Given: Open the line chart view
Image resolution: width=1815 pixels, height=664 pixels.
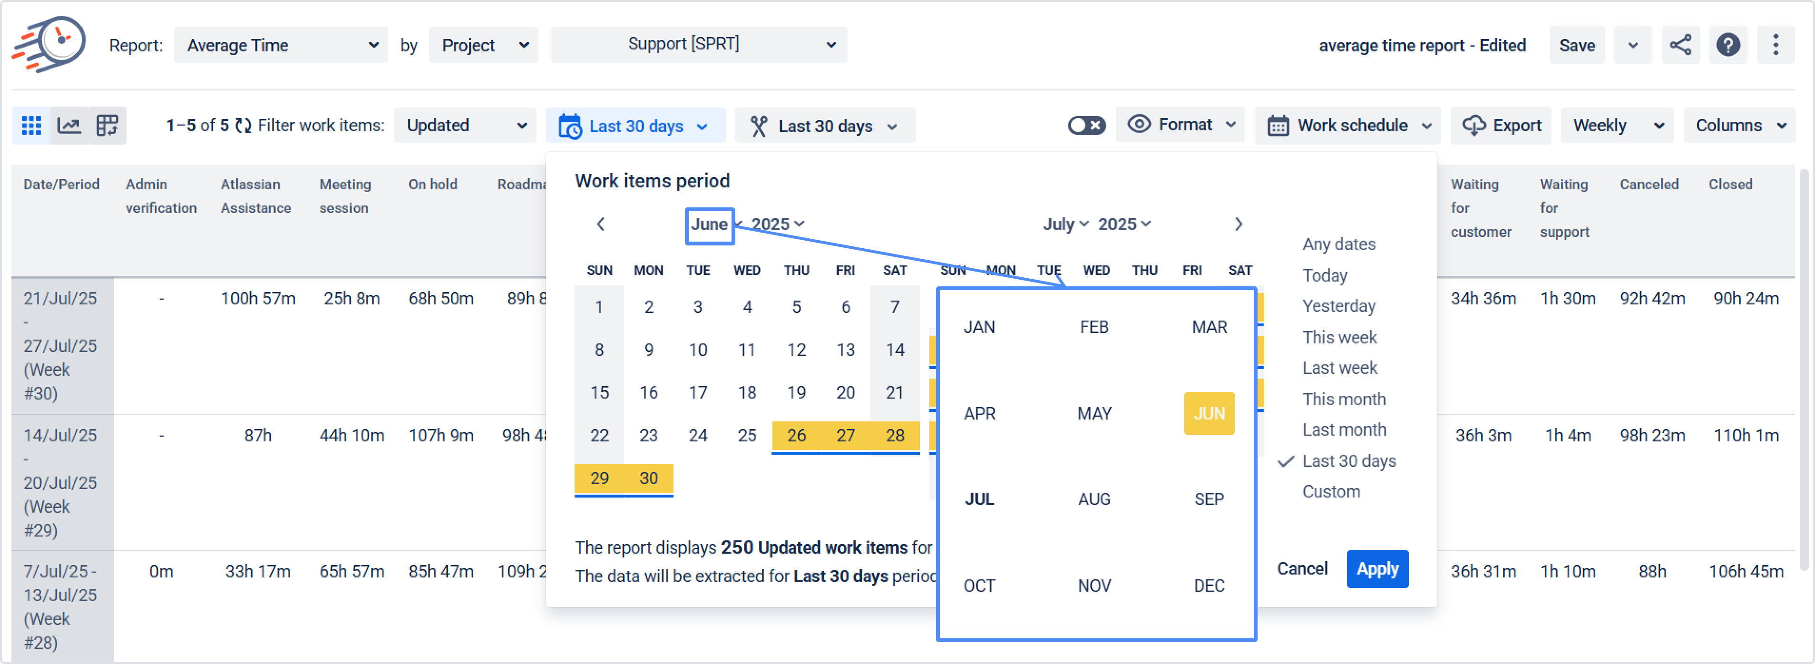Looking at the screenshot, I should pos(69,126).
